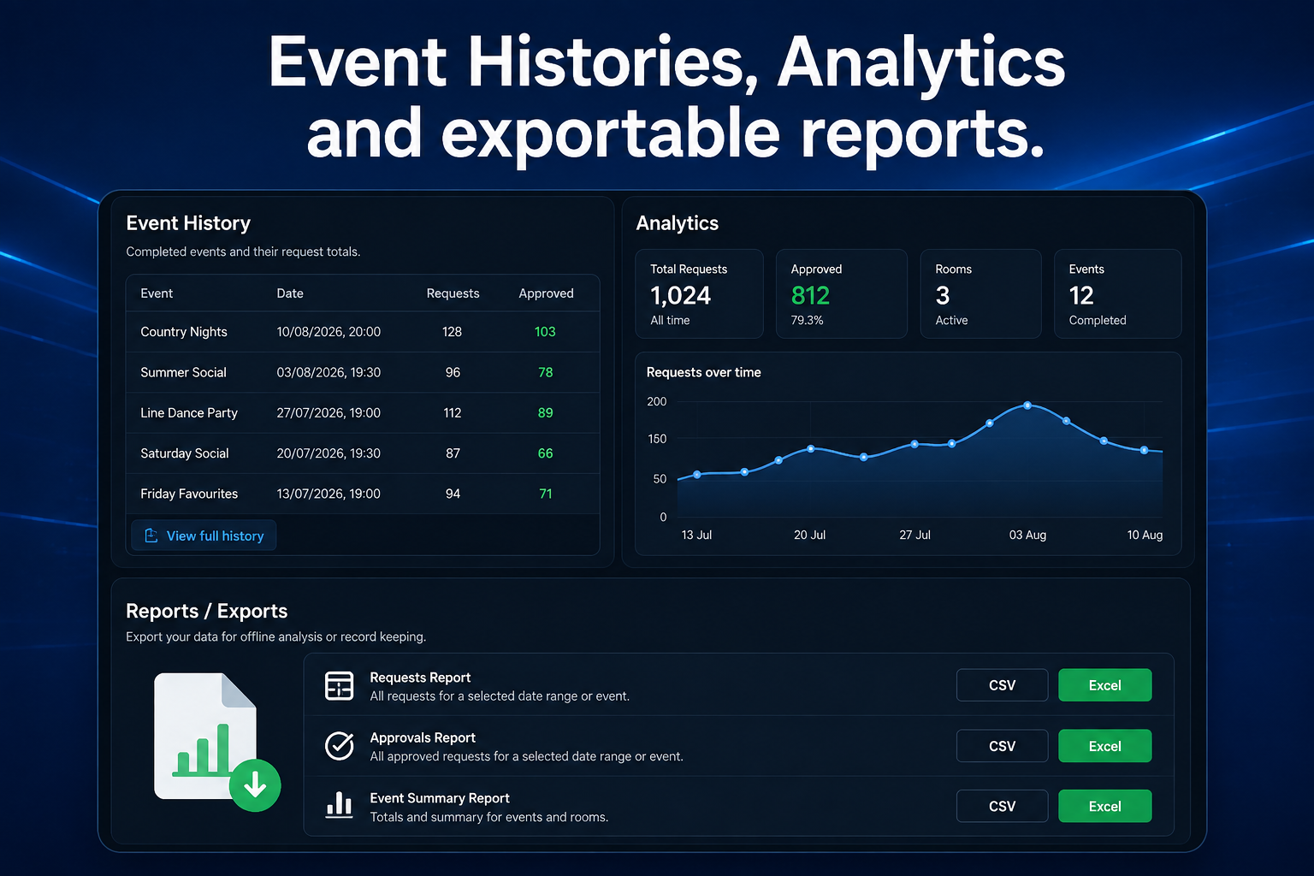
Task: Click the 27 Jul axis label
Action: 914,535
